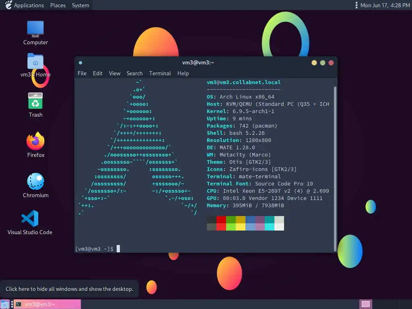Viewport: 412px width, 309px height.
Task: Click the 'Uptime: 9 mins' line
Action: 229,119
